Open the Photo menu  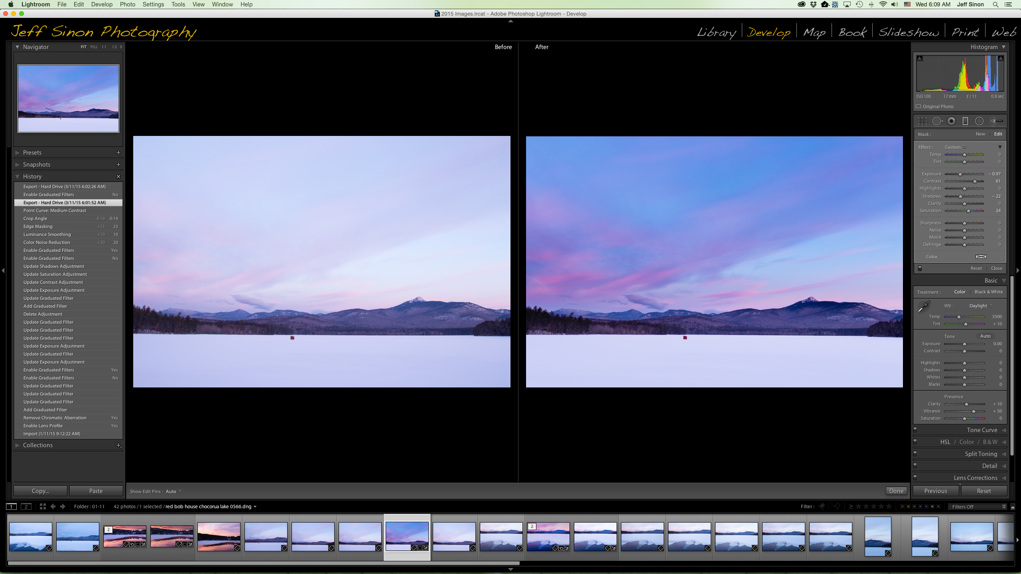click(128, 4)
